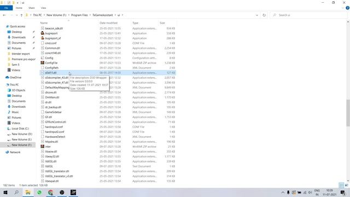Open File Explorer from taskbar
This screenshot has width=350, height=197.
(28, 192)
